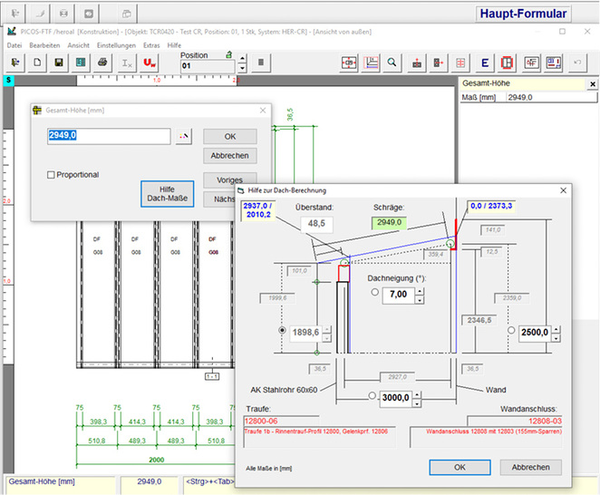Click the calculator icon beside height input
The image size is (600, 495).
point(184,136)
